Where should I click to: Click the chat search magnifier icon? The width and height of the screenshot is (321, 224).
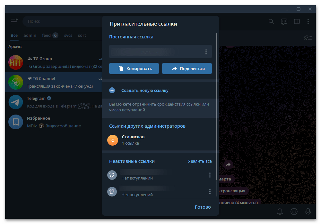tap(271, 21)
